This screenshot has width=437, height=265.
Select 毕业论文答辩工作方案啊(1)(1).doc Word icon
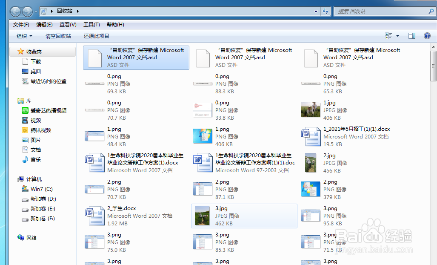pos(203,162)
